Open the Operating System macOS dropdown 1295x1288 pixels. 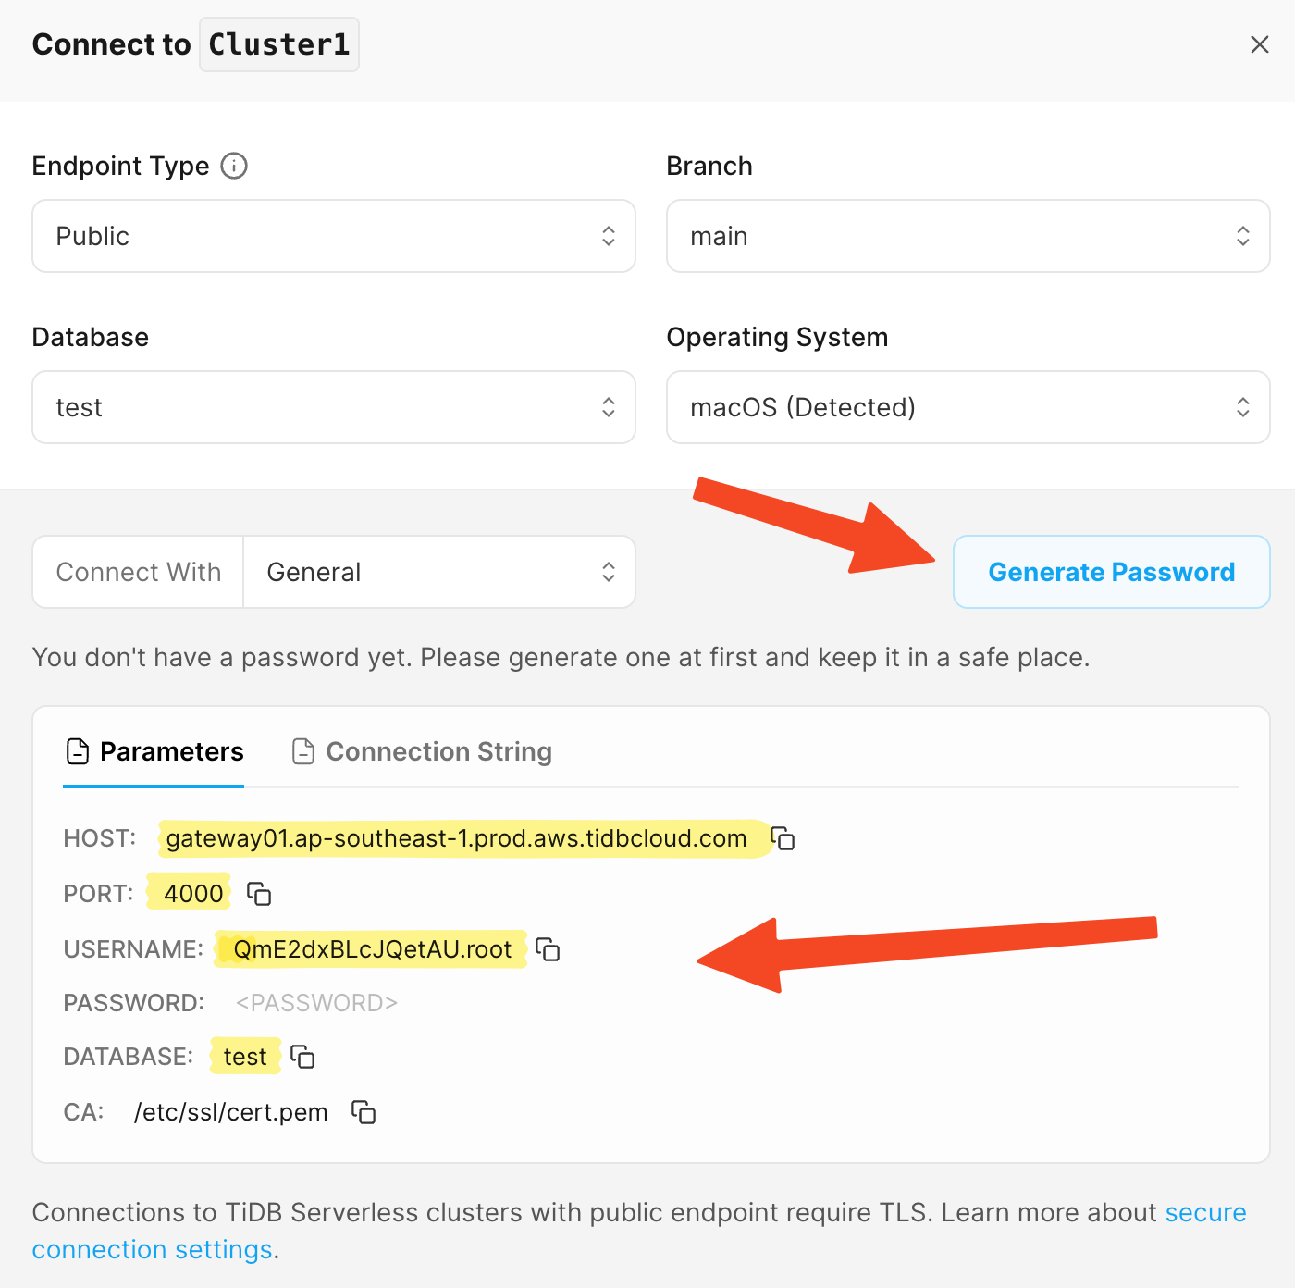pyautogui.click(x=968, y=407)
